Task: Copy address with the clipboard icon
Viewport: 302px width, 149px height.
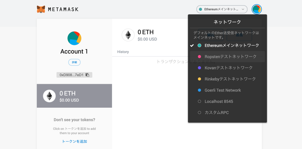Action: [x=87, y=75]
